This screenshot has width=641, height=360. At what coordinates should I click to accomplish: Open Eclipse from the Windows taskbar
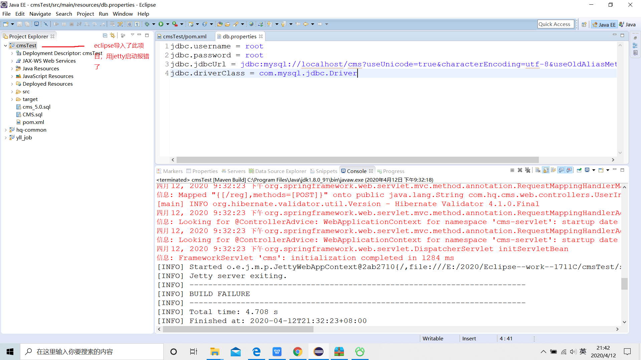(x=318, y=352)
